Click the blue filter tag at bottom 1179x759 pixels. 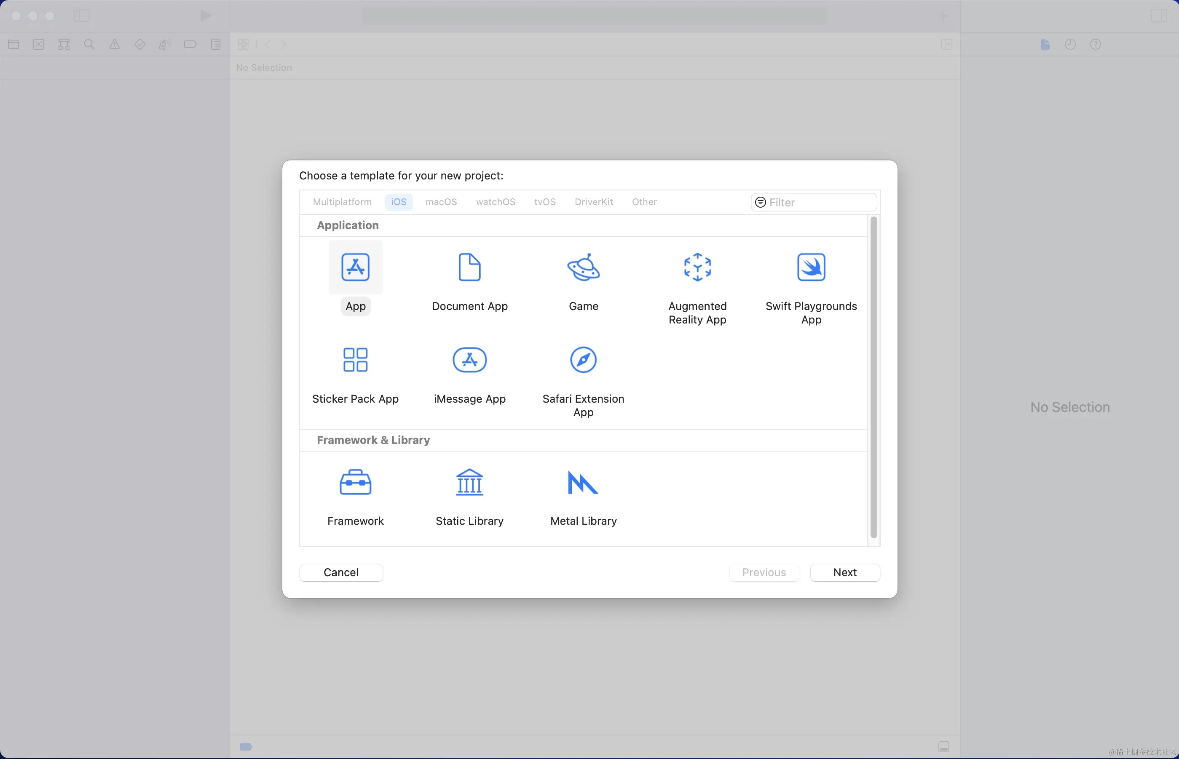point(246,747)
